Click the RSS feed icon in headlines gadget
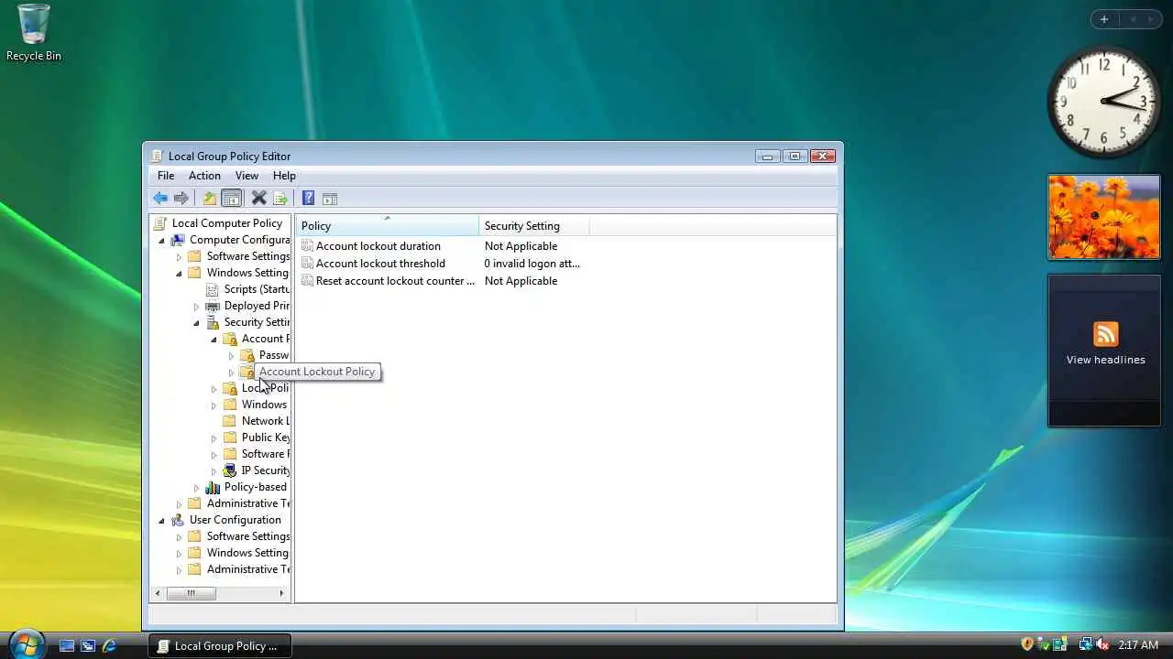 click(x=1105, y=334)
